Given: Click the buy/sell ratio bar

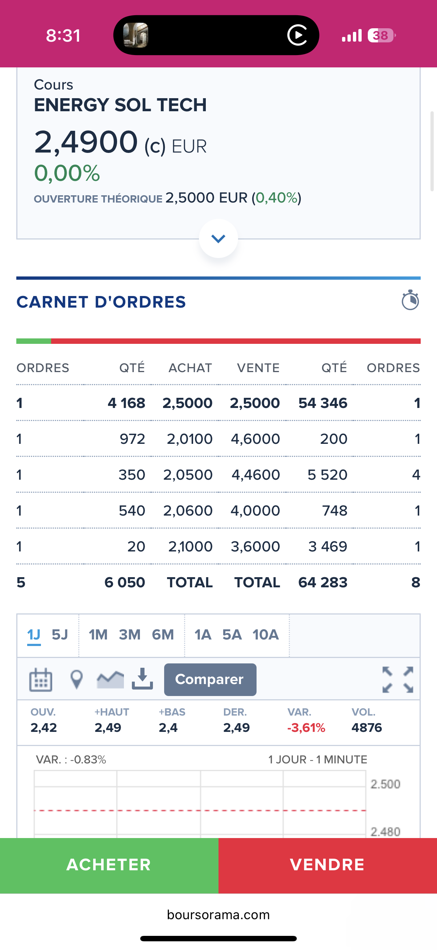Looking at the screenshot, I should click(218, 341).
